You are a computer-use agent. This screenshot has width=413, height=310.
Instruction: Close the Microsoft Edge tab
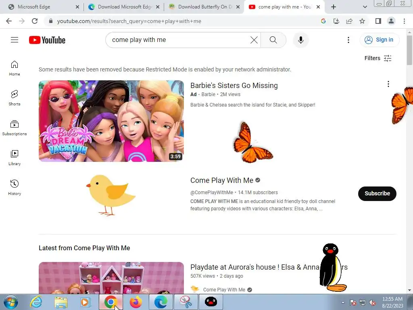point(77,7)
